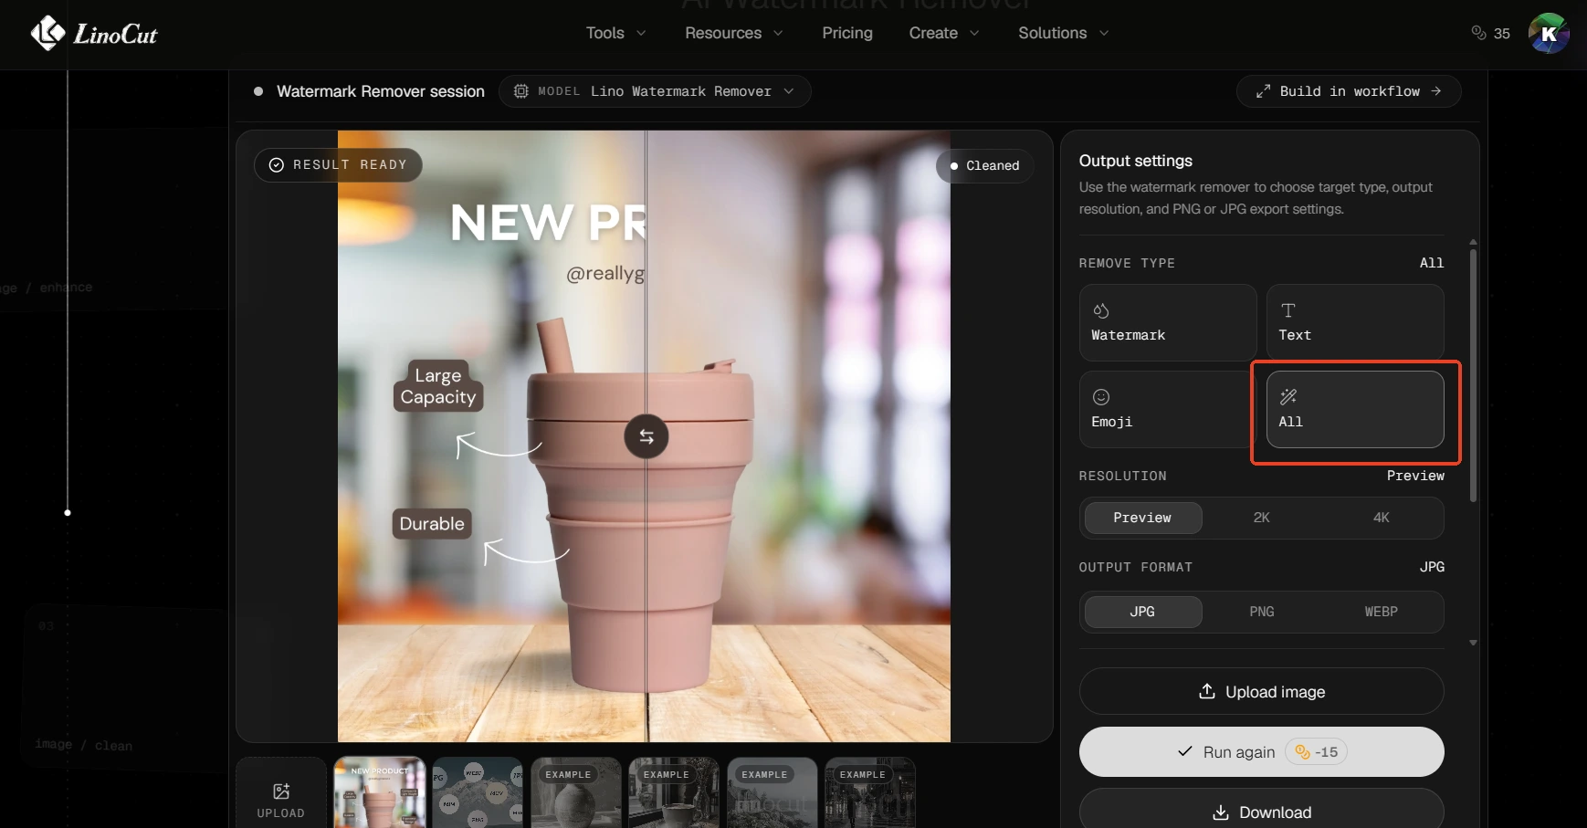
Task: Click the 'OUTPUT FORMAT' label
Action: (1136, 567)
